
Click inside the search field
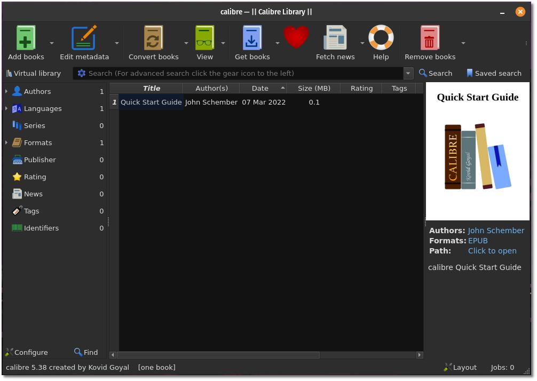(240, 73)
